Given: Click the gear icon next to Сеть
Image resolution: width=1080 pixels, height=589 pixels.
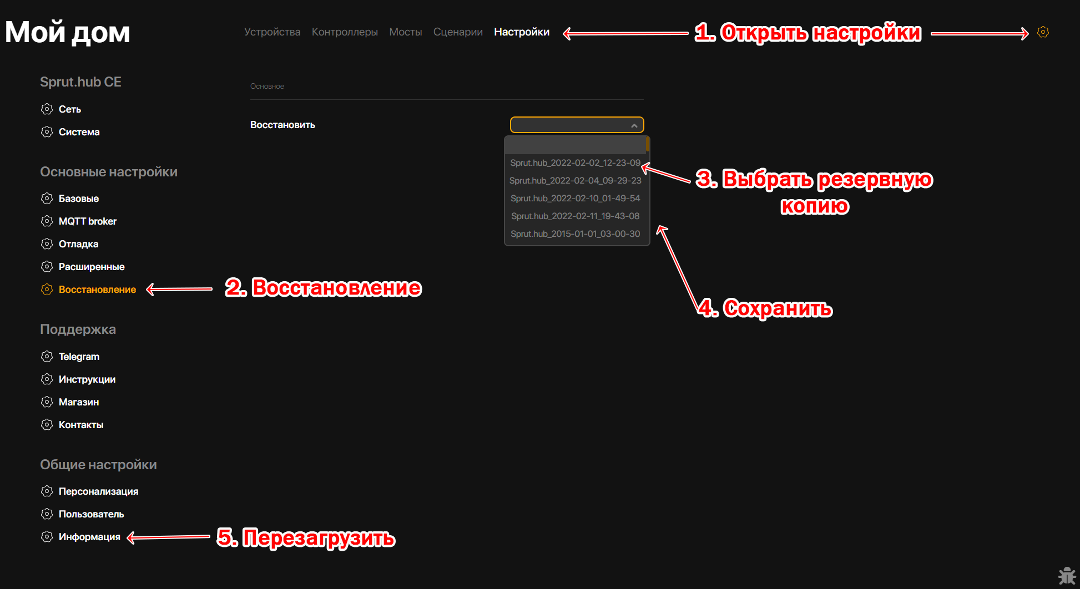Looking at the screenshot, I should tap(47, 109).
